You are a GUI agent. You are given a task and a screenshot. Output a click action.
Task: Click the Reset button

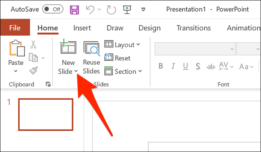[x=117, y=58]
